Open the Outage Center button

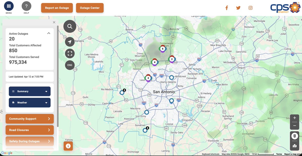90,8
